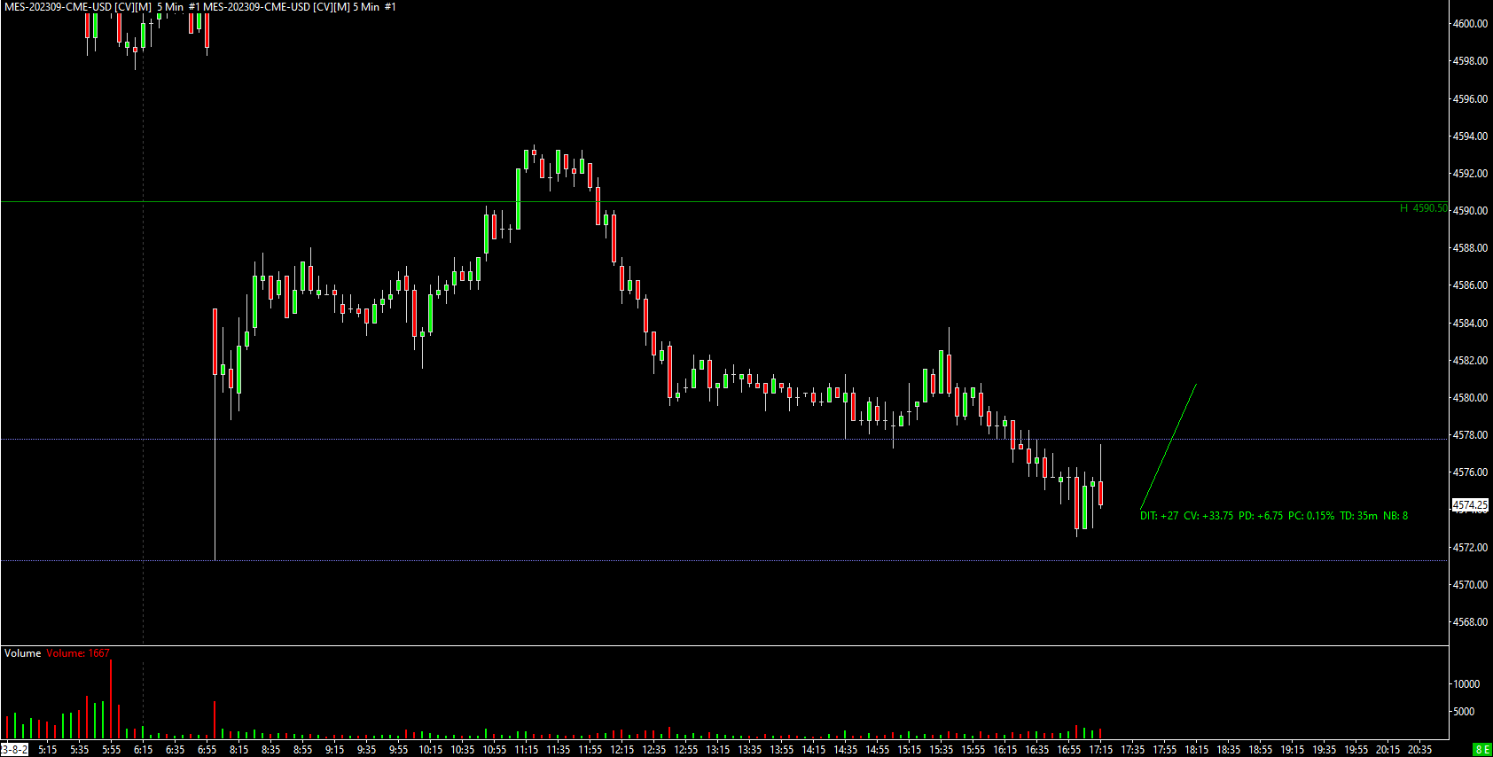Click the green '8 E' bar-spacing indicator
Screen dimensions: 1493x757
tap(1482, 750)
